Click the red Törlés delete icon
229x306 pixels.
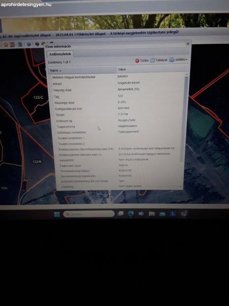point(137,61)
